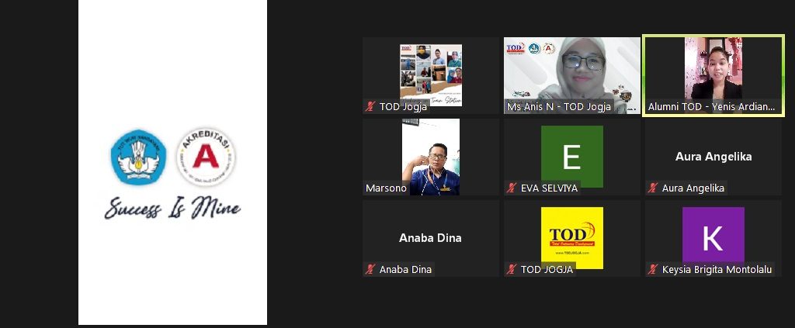This screenshot has width=795, height=328.
Task: Click muted mic icon beside Keysia Brigita Montolalu
Action: click(652, 269)
